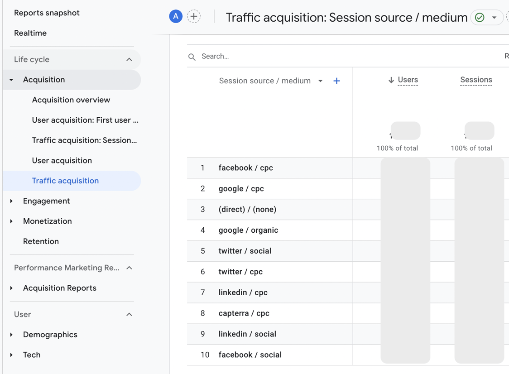Open the Session source / medium dimension dropdown
Viewport: 509px width, 374px height.
coord(320,81)
